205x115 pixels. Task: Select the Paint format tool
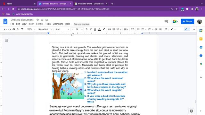click(22, 29)
